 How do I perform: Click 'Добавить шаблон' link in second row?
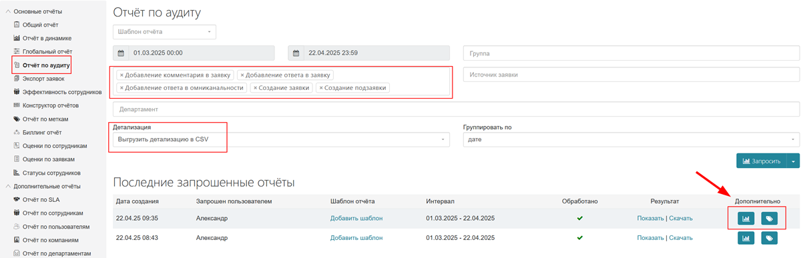pyautogui.click(x=356, y=237)
